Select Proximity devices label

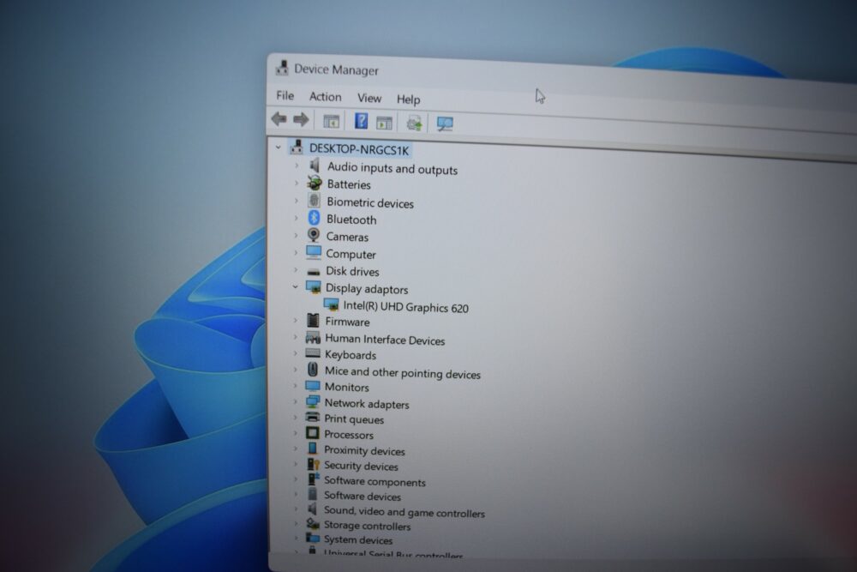(x=364, y=450)
